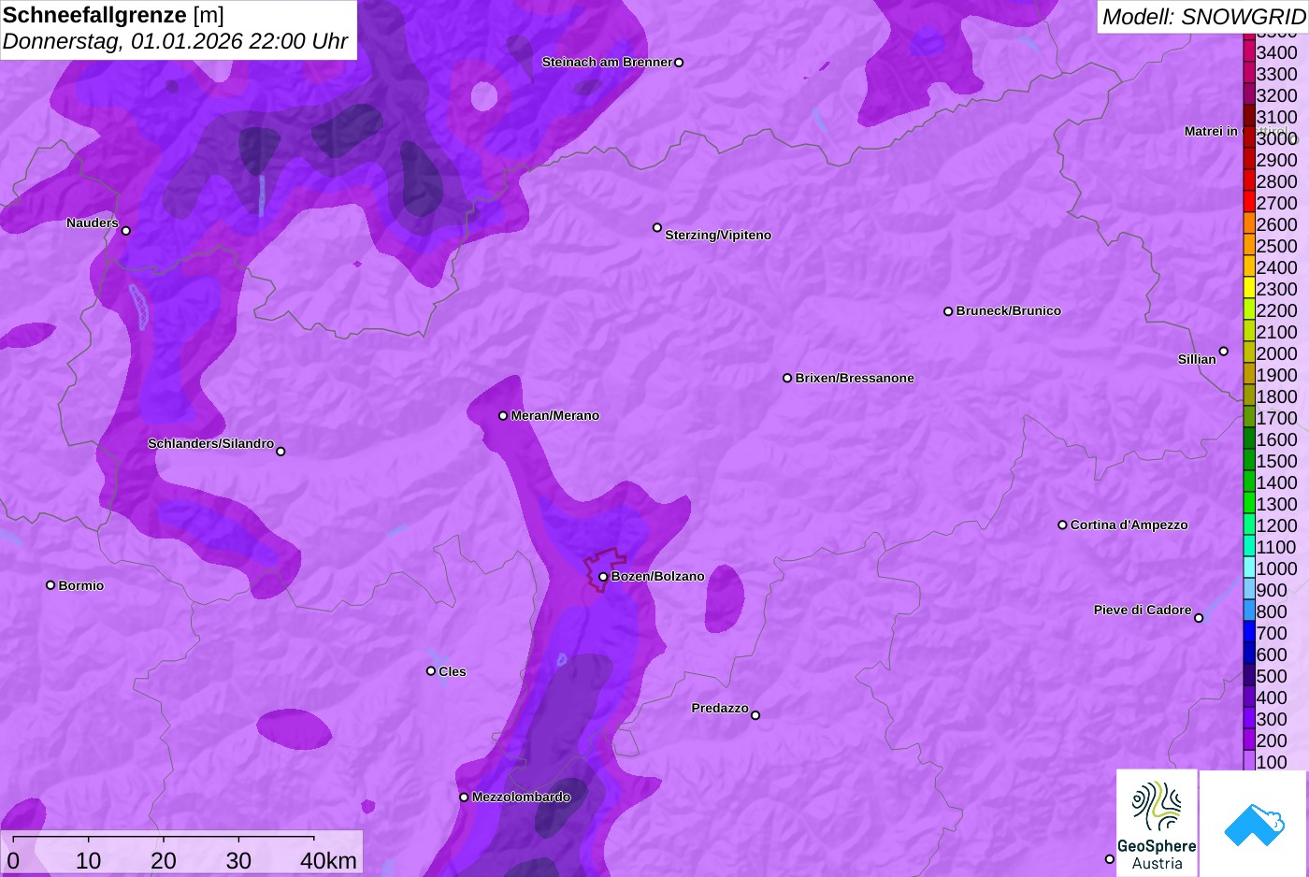Select the Bormio location marker
Viewport: 1309px width, 877px height.
pos(50,585)
